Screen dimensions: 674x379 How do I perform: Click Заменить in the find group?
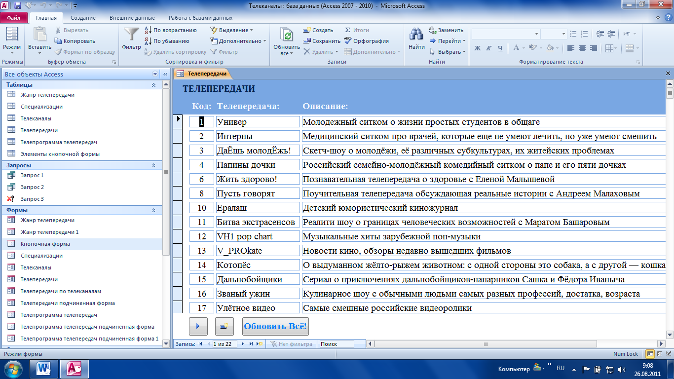(446, 30)
